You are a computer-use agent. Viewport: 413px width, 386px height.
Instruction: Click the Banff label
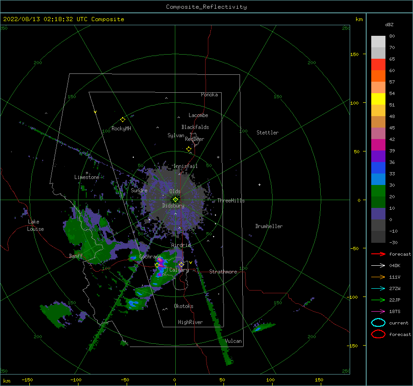click(x=76, y=256)
